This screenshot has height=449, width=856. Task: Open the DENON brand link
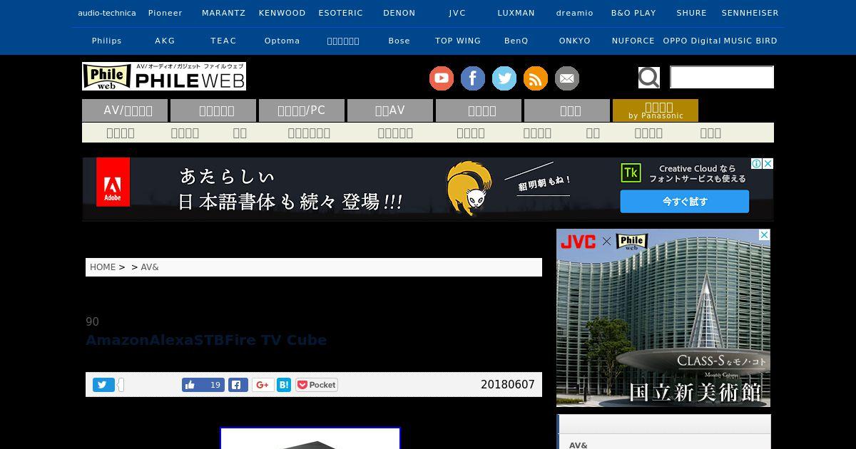click(399, 13)
